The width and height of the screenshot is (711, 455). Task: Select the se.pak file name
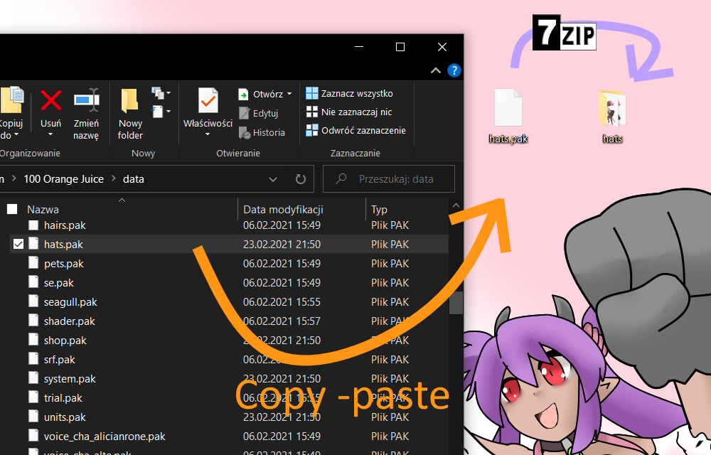(59, 283)
